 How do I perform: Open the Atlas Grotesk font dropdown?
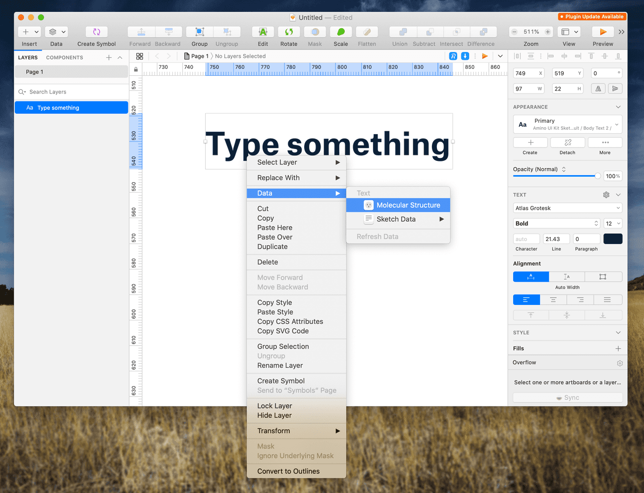tap(567, 208)
